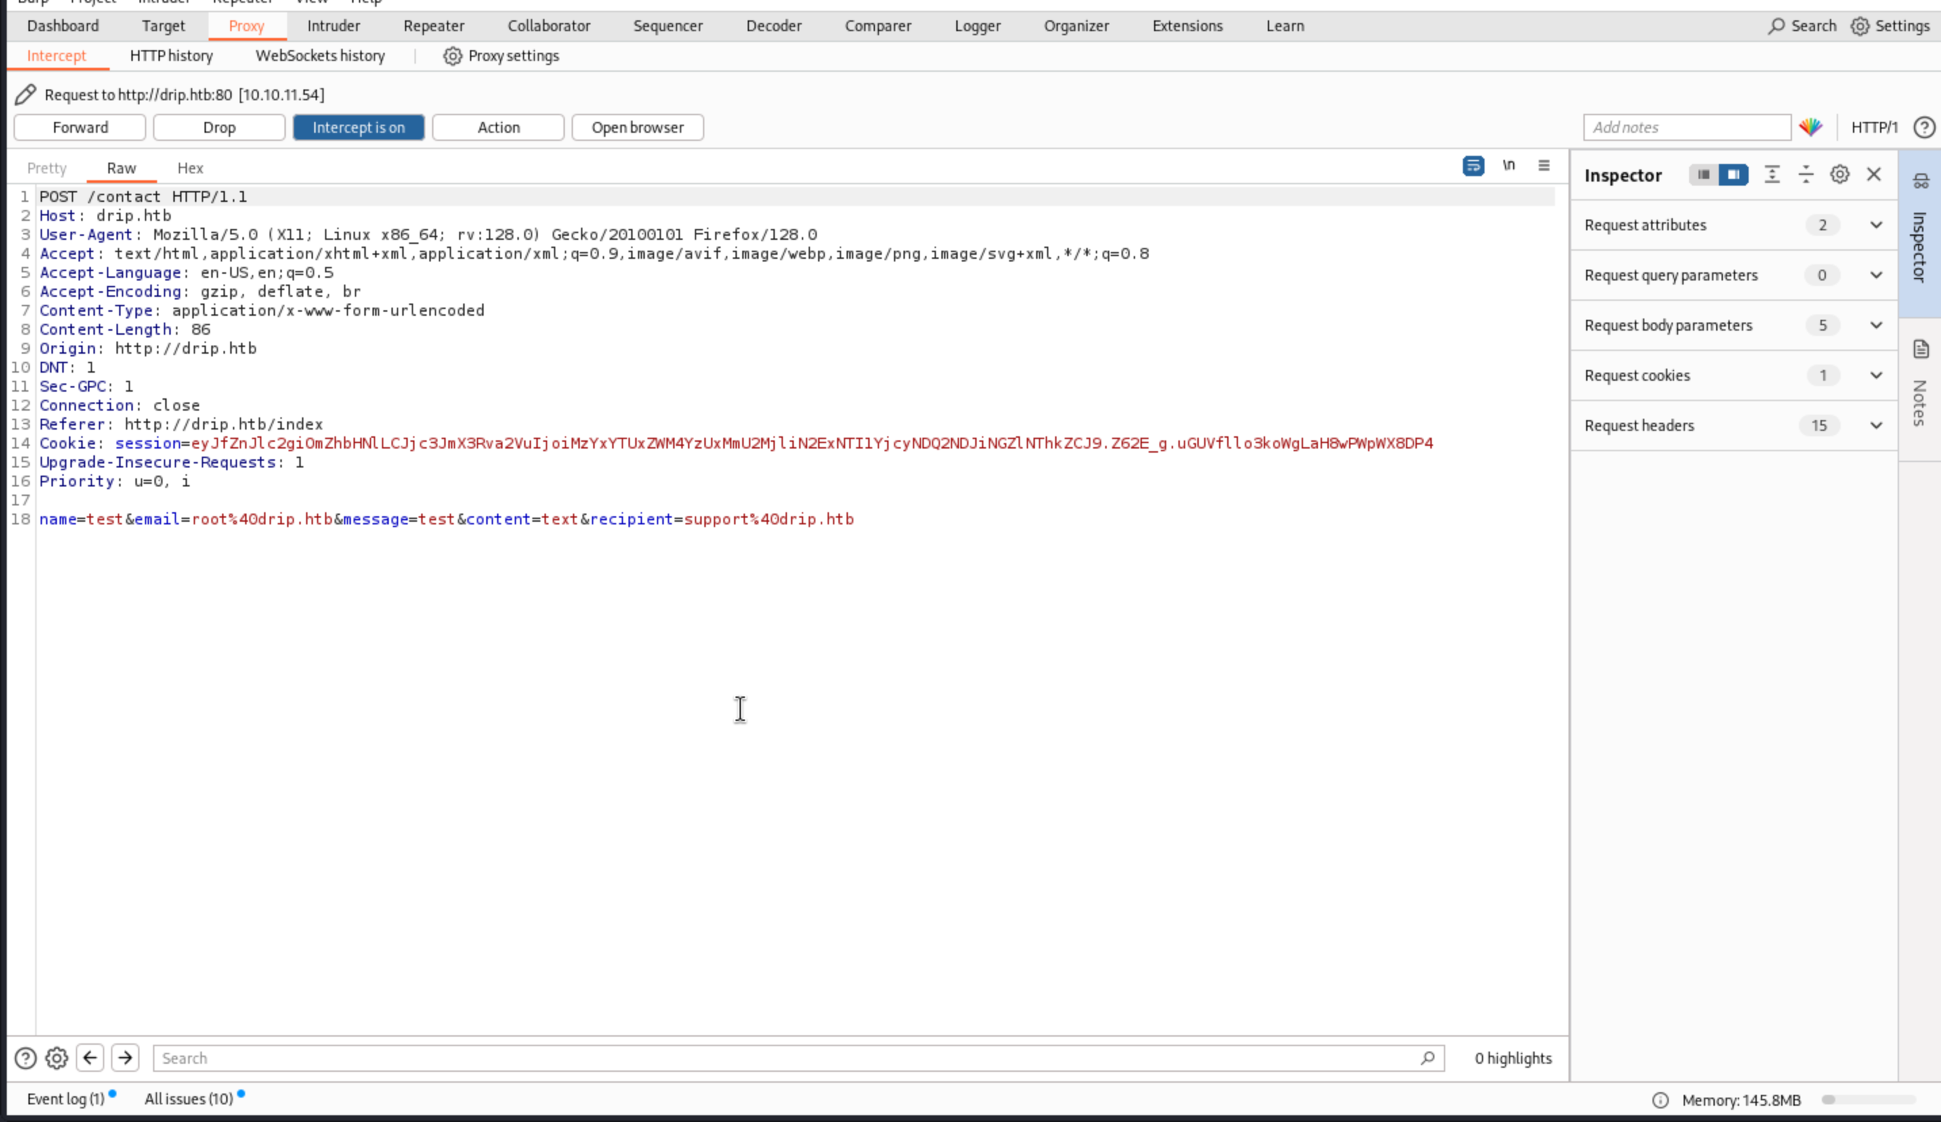The height and width of the screenshot is (1122, 1941).
Task: Click the session cookie value
Action: (x=813, y=443)
